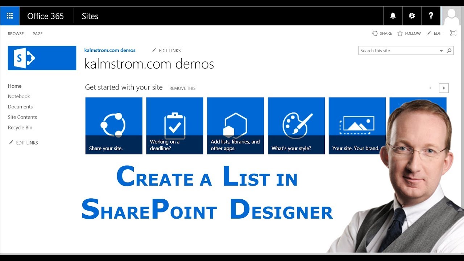Open Your site. Your brand. tile

[x=357, y=126]
